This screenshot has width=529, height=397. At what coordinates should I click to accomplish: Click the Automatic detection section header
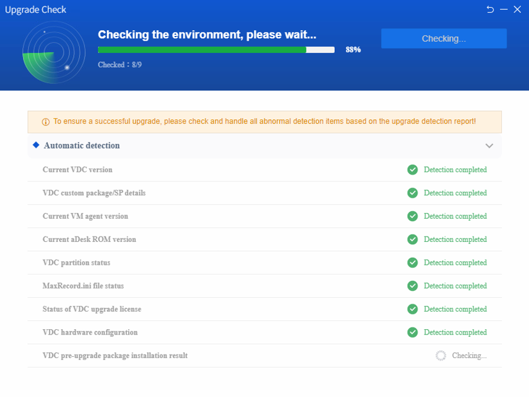click(x=264, y=146)
